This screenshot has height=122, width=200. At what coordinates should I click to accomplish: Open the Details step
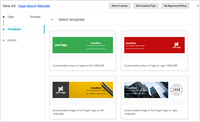pos(12,40)
